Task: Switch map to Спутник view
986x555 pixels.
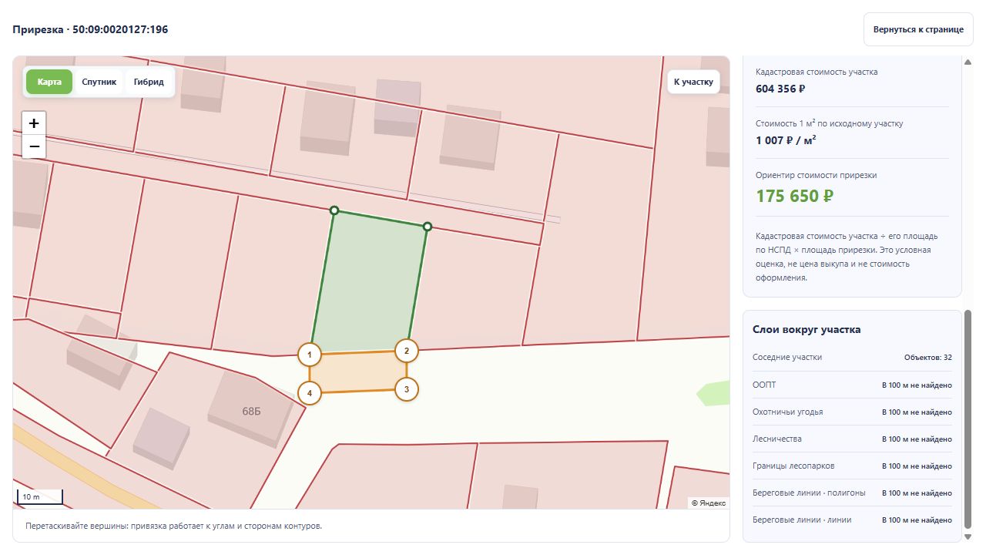Action: coord(99,82)
